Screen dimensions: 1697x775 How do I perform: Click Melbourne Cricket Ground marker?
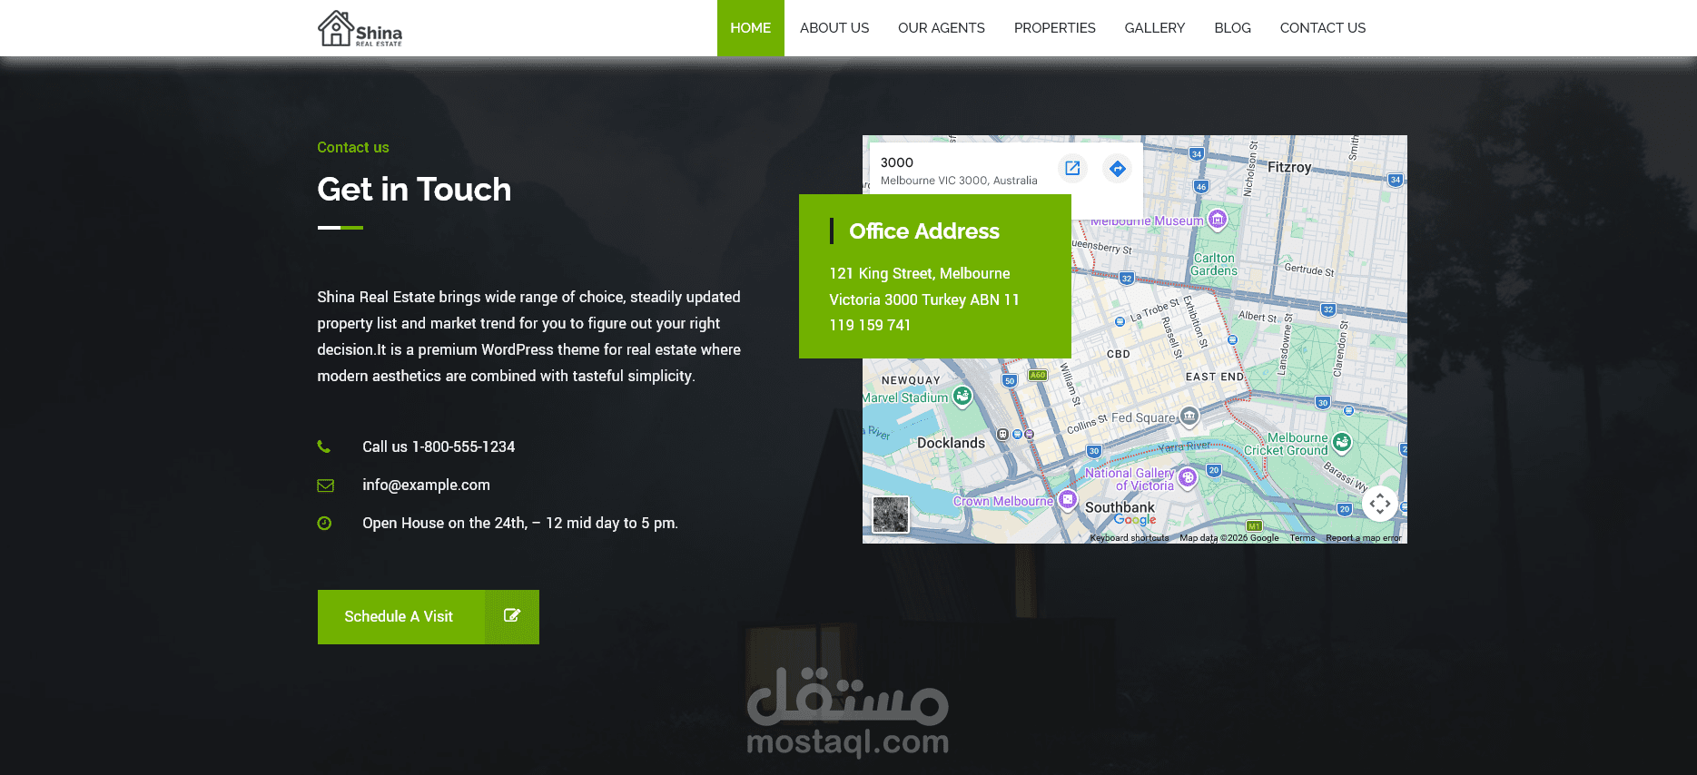click(1342, 442)
